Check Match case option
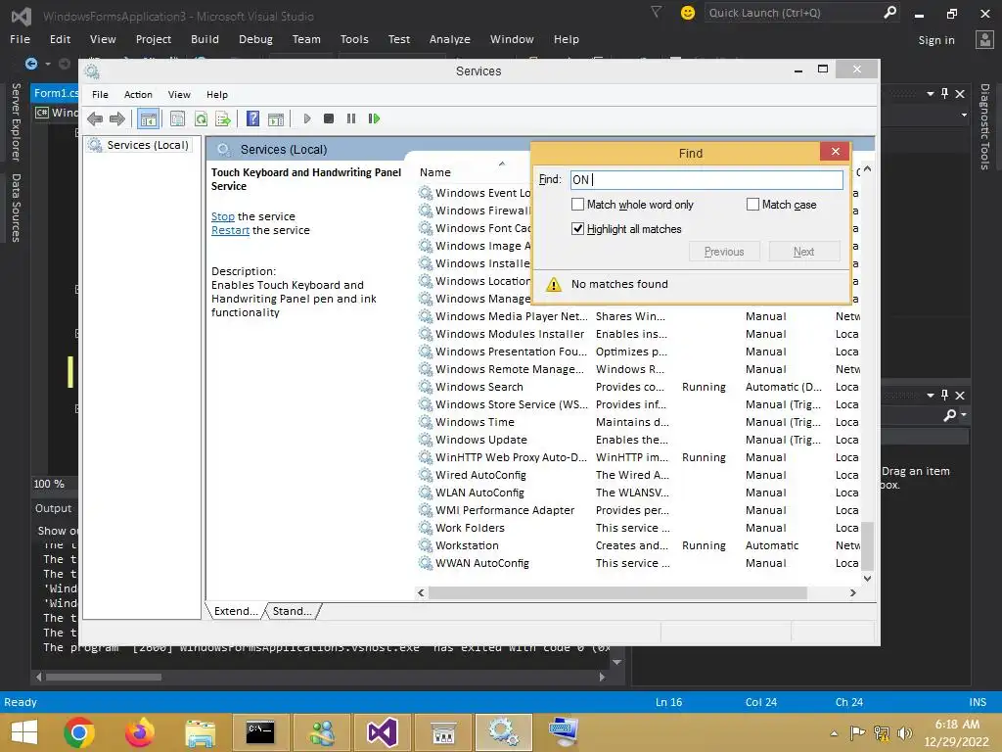Image resolution: width=1002 pixels, height=752 pixels. point(752,205)
